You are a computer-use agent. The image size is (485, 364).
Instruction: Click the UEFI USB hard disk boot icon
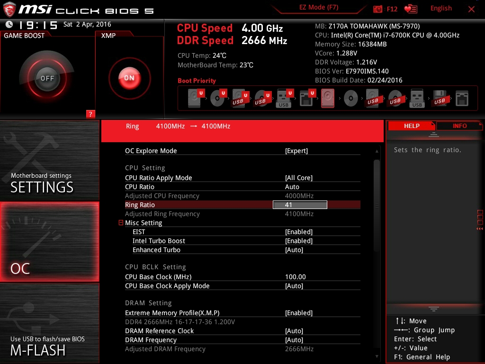click(241, 98)
